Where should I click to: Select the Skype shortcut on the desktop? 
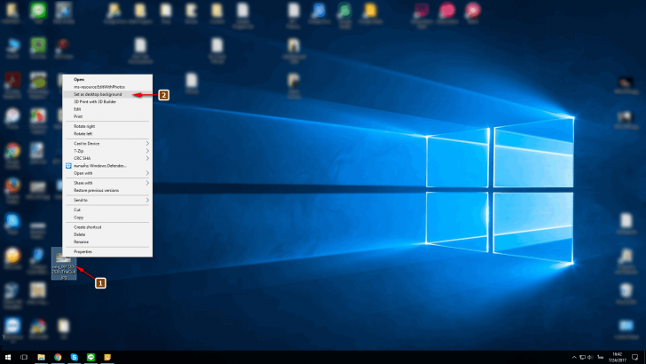click(12, 225)
